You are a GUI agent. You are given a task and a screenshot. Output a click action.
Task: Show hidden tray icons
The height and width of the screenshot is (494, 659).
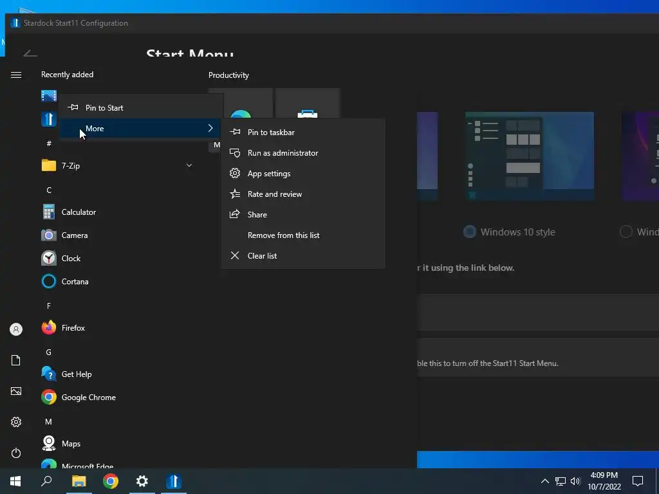coord(544,481)
